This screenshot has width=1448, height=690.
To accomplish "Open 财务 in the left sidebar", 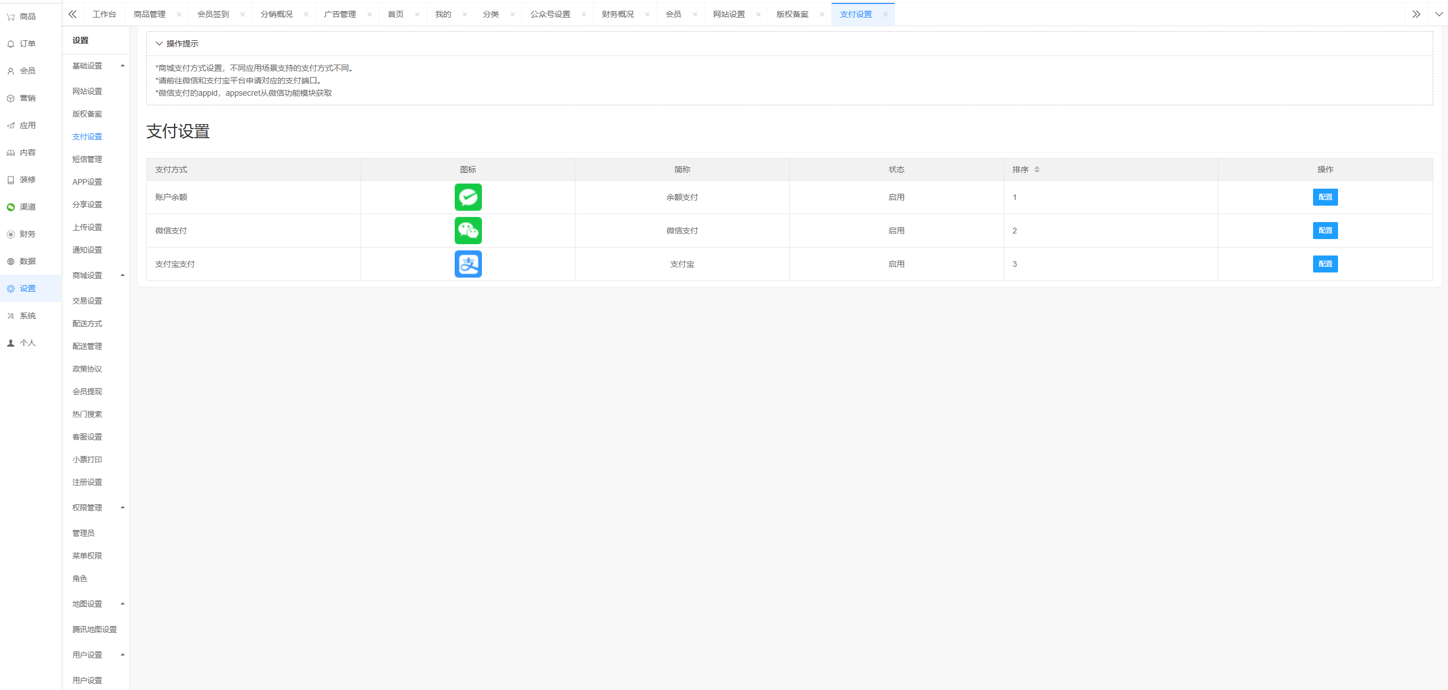I will [x=27, y=234].
